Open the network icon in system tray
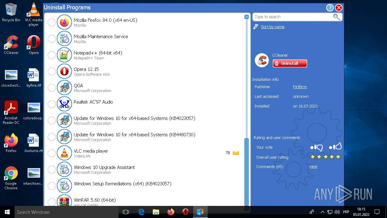This screenshot has height=218, width=387. click(x=330, y=212)
